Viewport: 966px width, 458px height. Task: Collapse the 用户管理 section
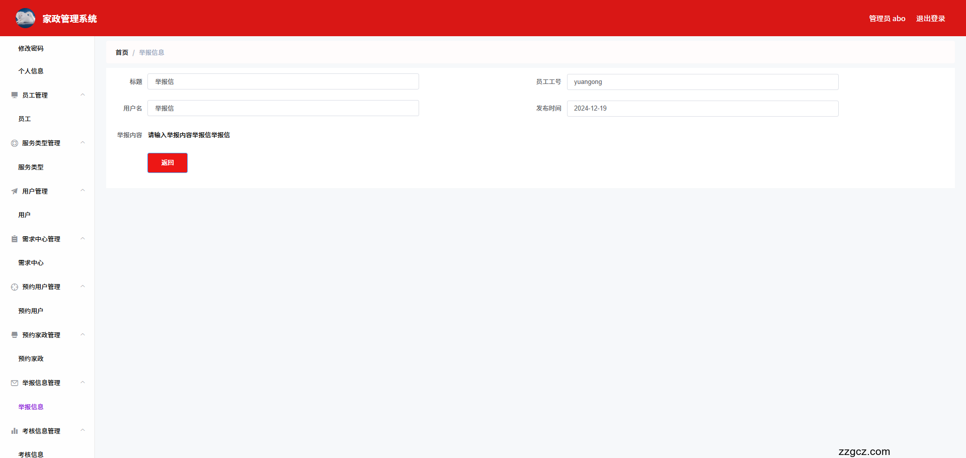pos(83,191)
